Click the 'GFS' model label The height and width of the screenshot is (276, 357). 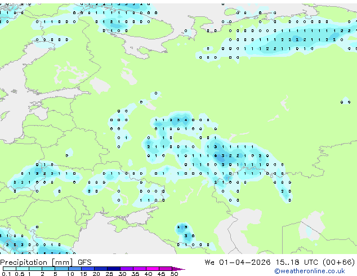[84, 262]
